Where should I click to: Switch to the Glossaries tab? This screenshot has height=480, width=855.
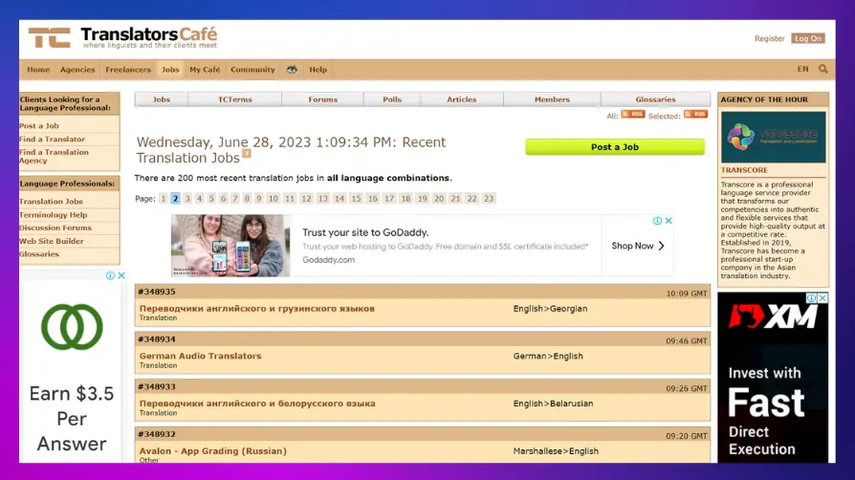[x=655, y=99]
